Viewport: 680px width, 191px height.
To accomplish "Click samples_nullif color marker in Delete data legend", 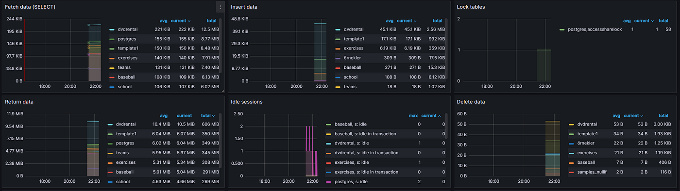I will pyautogui.click(x=572, y=172).
